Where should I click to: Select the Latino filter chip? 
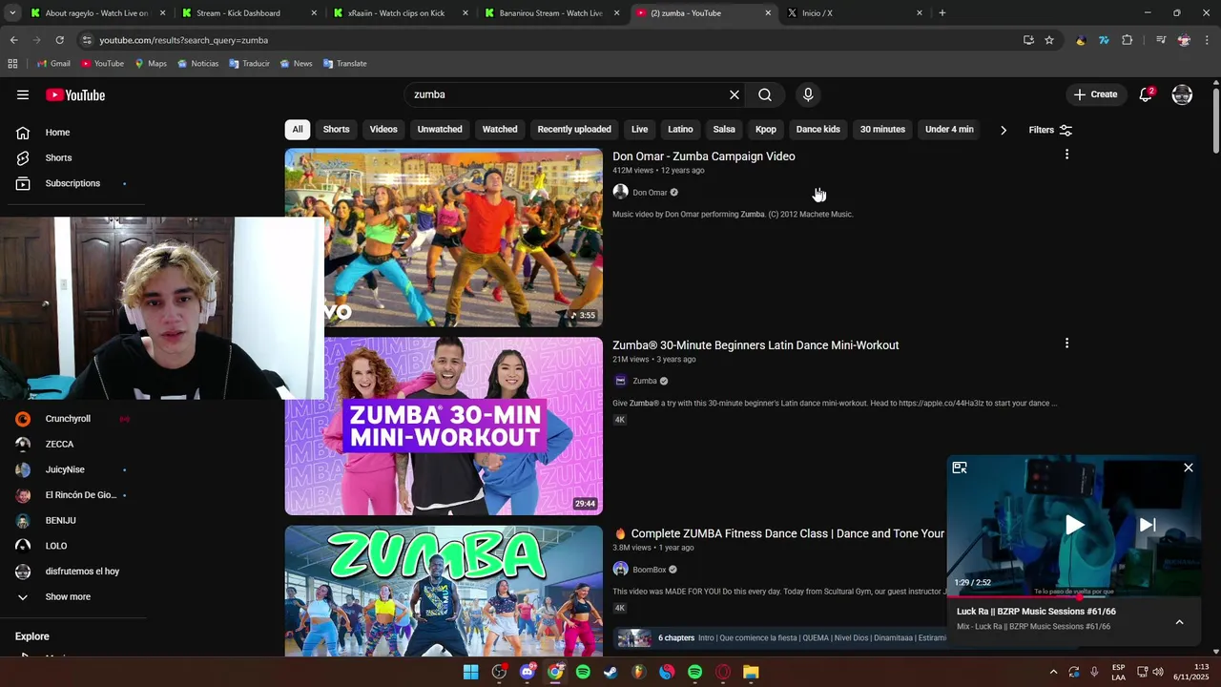[680, 130]
